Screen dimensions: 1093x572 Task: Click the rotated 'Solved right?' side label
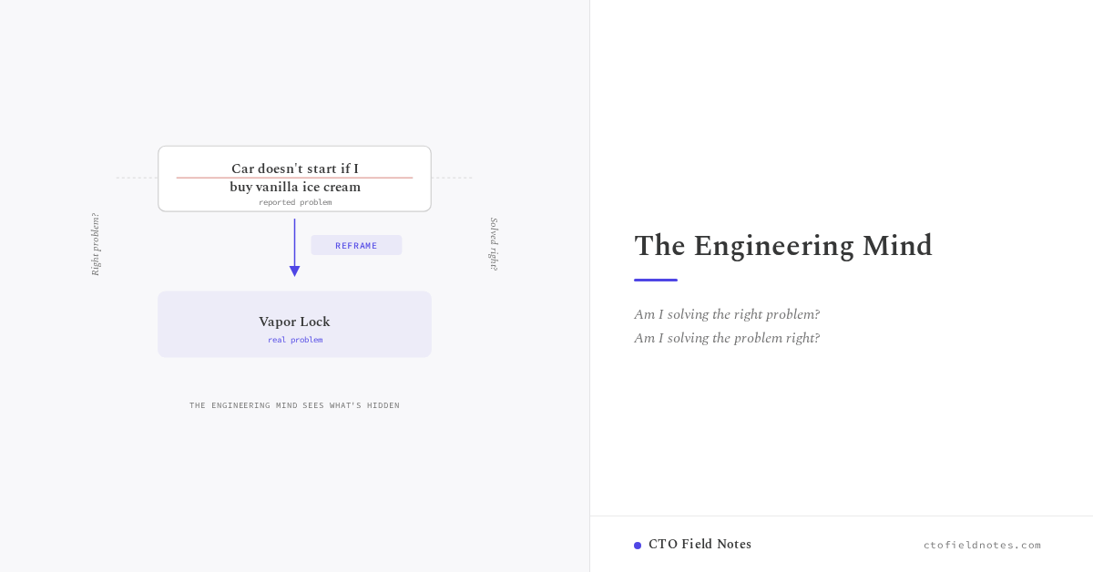click(x=494, y=244)
